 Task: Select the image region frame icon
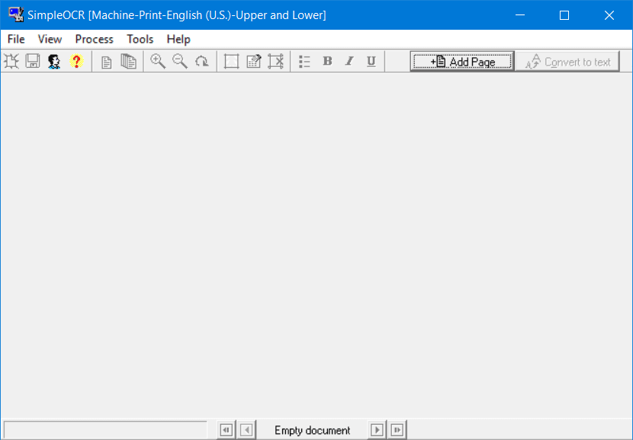[x=231, y=61]
